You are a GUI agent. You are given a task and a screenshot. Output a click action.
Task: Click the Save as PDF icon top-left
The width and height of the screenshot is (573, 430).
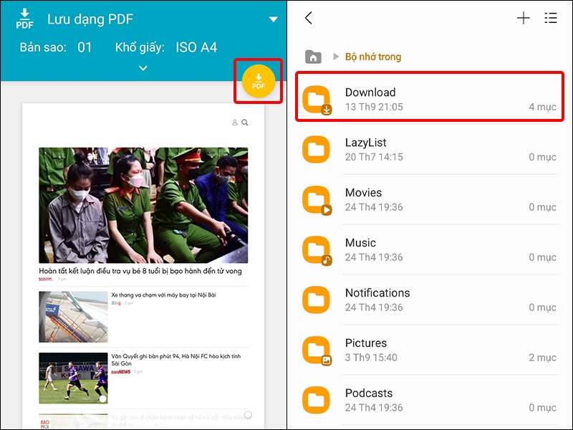[x=23, y=19]
